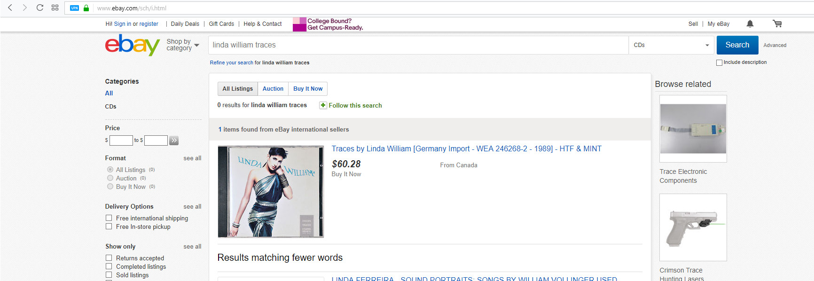
Task: Open the Sell page link
Action: point(693,24)
